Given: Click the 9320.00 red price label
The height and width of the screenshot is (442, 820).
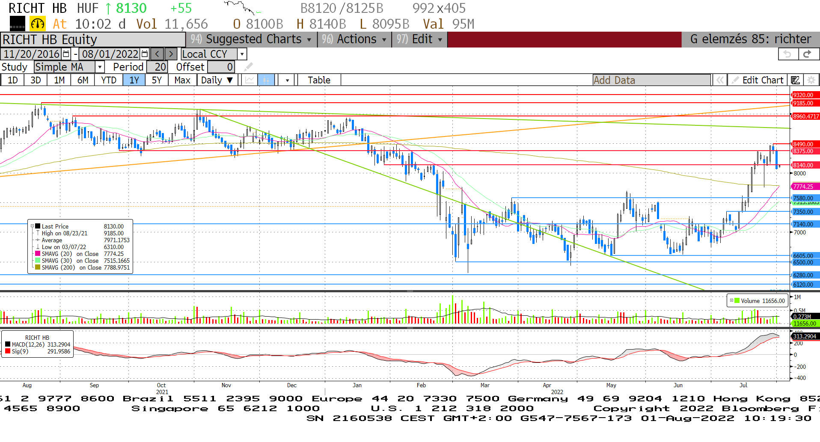Looking at the screenshot, I should pyautogui.click(x=805, y=95).
